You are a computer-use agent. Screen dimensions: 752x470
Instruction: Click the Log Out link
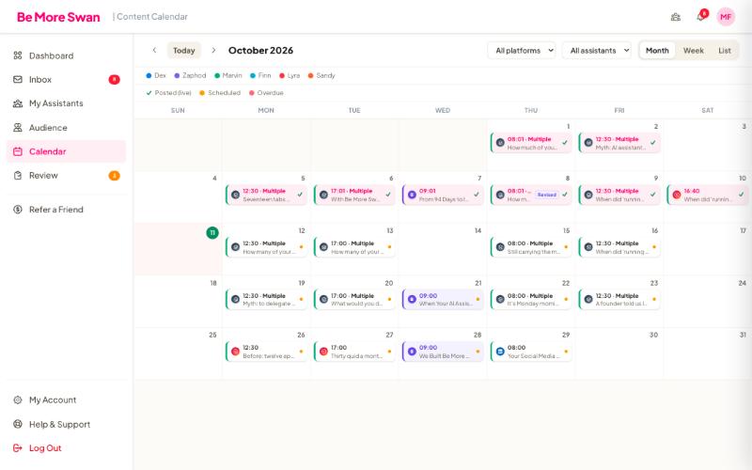(45, 448)
